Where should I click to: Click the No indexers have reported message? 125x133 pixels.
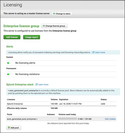(x=68, y=123)
